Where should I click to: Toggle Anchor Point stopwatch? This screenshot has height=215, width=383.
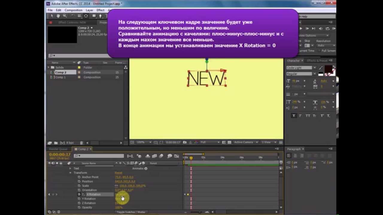pos(79,177)
